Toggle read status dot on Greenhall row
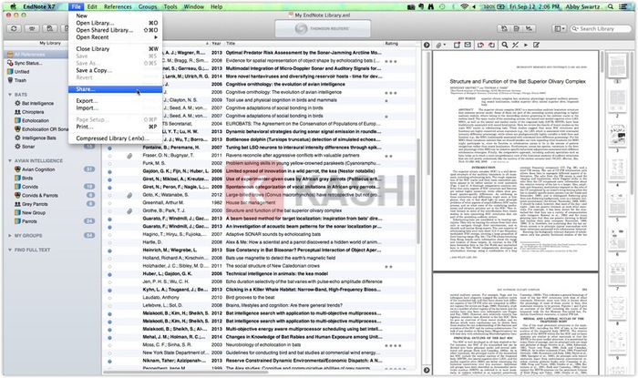 [109, 203]
